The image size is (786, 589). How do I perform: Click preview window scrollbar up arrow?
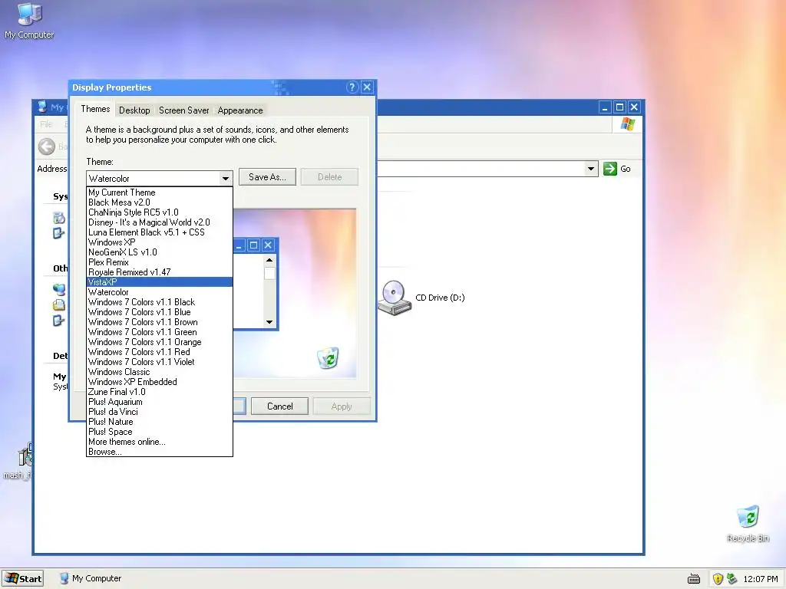(269, 260)
